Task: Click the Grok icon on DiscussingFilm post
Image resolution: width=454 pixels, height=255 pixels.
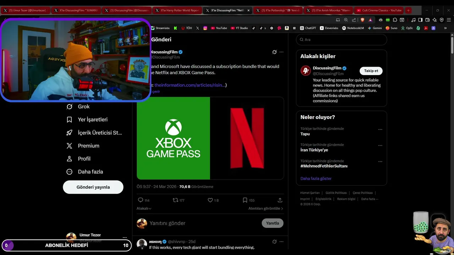Action: (274, 52)
